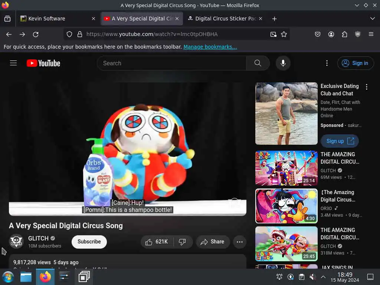Open Exclusive Dating Club ad image

[x=286, y=114]
